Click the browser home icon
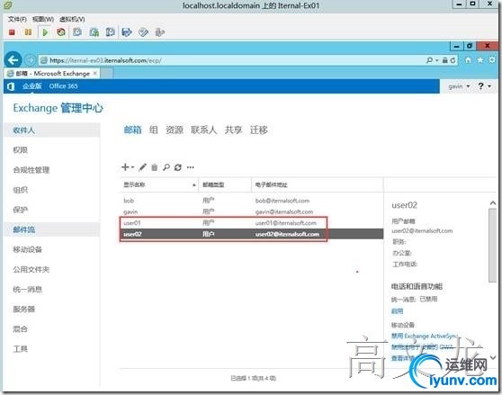 point(468,60)
